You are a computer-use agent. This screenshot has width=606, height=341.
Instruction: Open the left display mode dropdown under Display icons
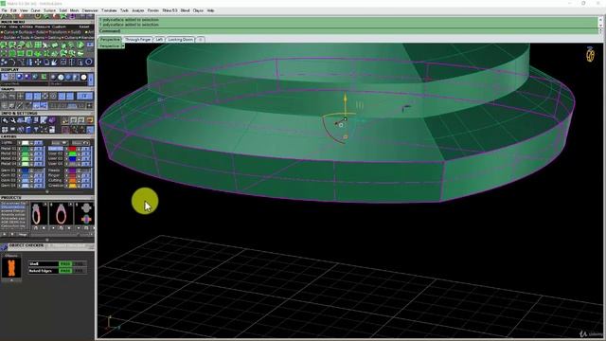26,84
